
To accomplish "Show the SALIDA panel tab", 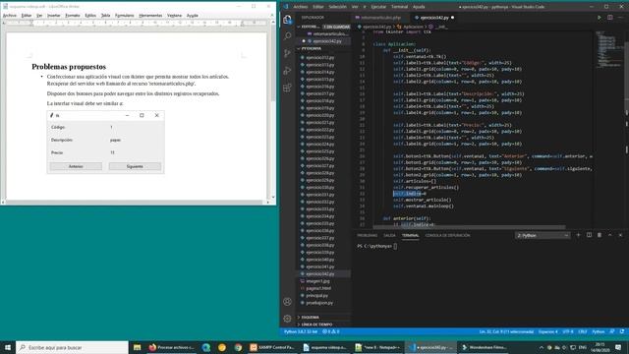I will click(389, 235).
